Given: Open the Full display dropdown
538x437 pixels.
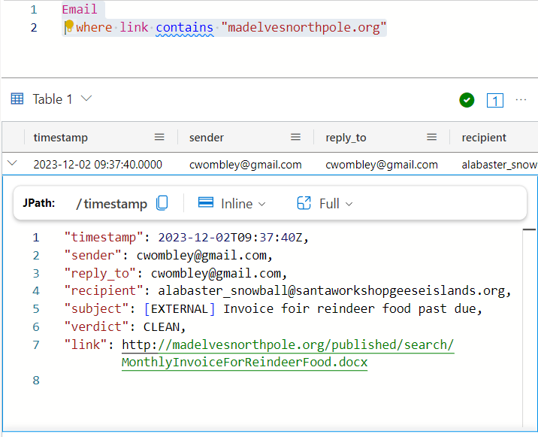Looking at the screenshot, I should pos(325,203).
